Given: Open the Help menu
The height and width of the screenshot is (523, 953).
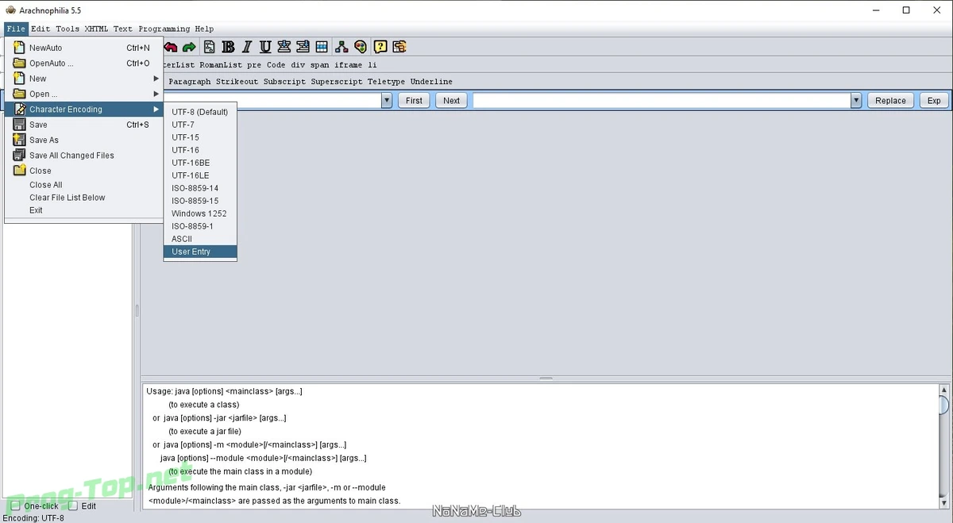Looking at the screenshot, I should tap(204, 29).
